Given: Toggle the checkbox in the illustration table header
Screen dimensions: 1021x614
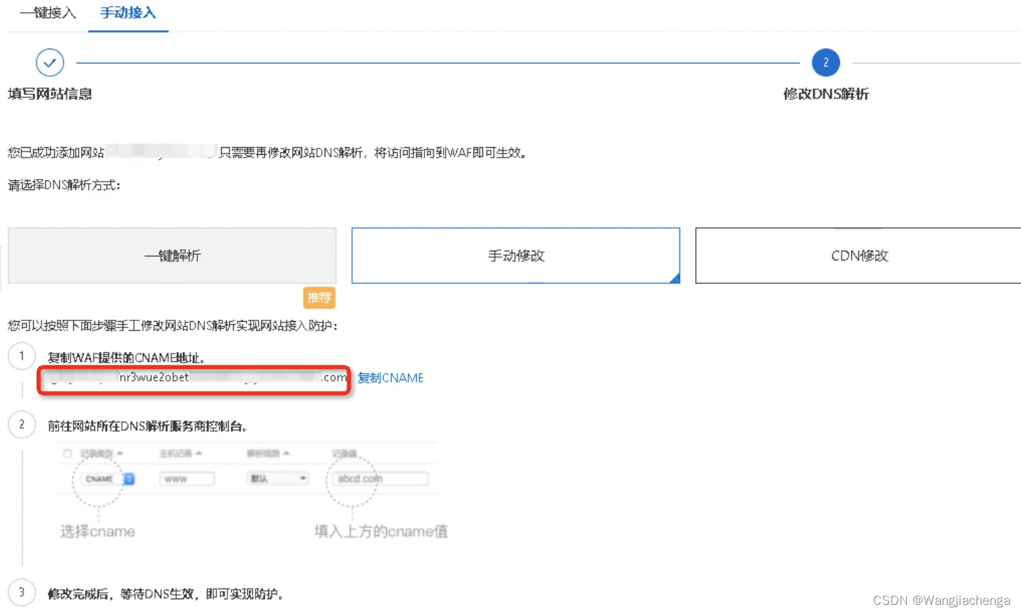Looking at the screenshot, I should (68, 453).
